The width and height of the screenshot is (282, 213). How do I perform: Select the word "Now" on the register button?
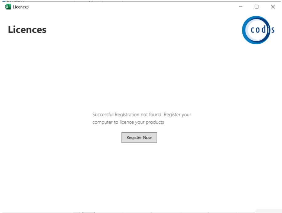point(147,138)
